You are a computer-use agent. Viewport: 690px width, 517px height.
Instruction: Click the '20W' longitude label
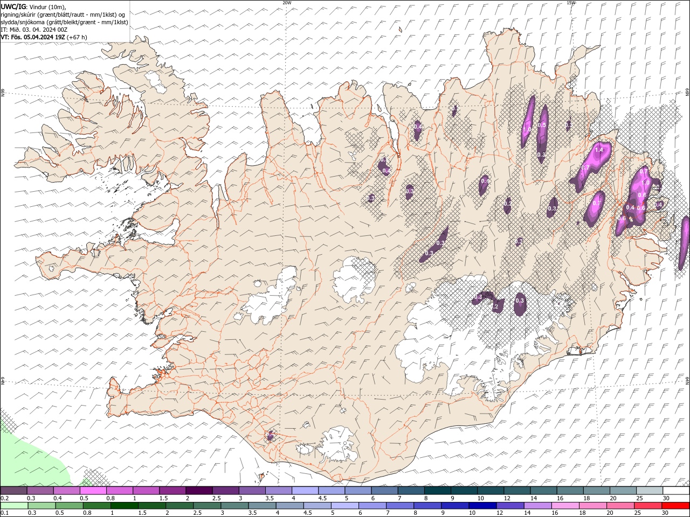pos(287,3)
